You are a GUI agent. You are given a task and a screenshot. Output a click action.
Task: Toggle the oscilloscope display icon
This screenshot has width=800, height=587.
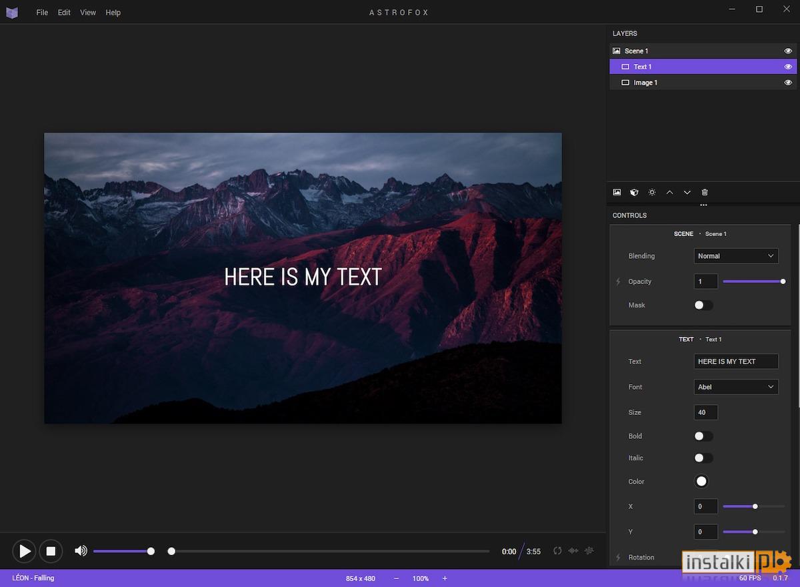589,551
